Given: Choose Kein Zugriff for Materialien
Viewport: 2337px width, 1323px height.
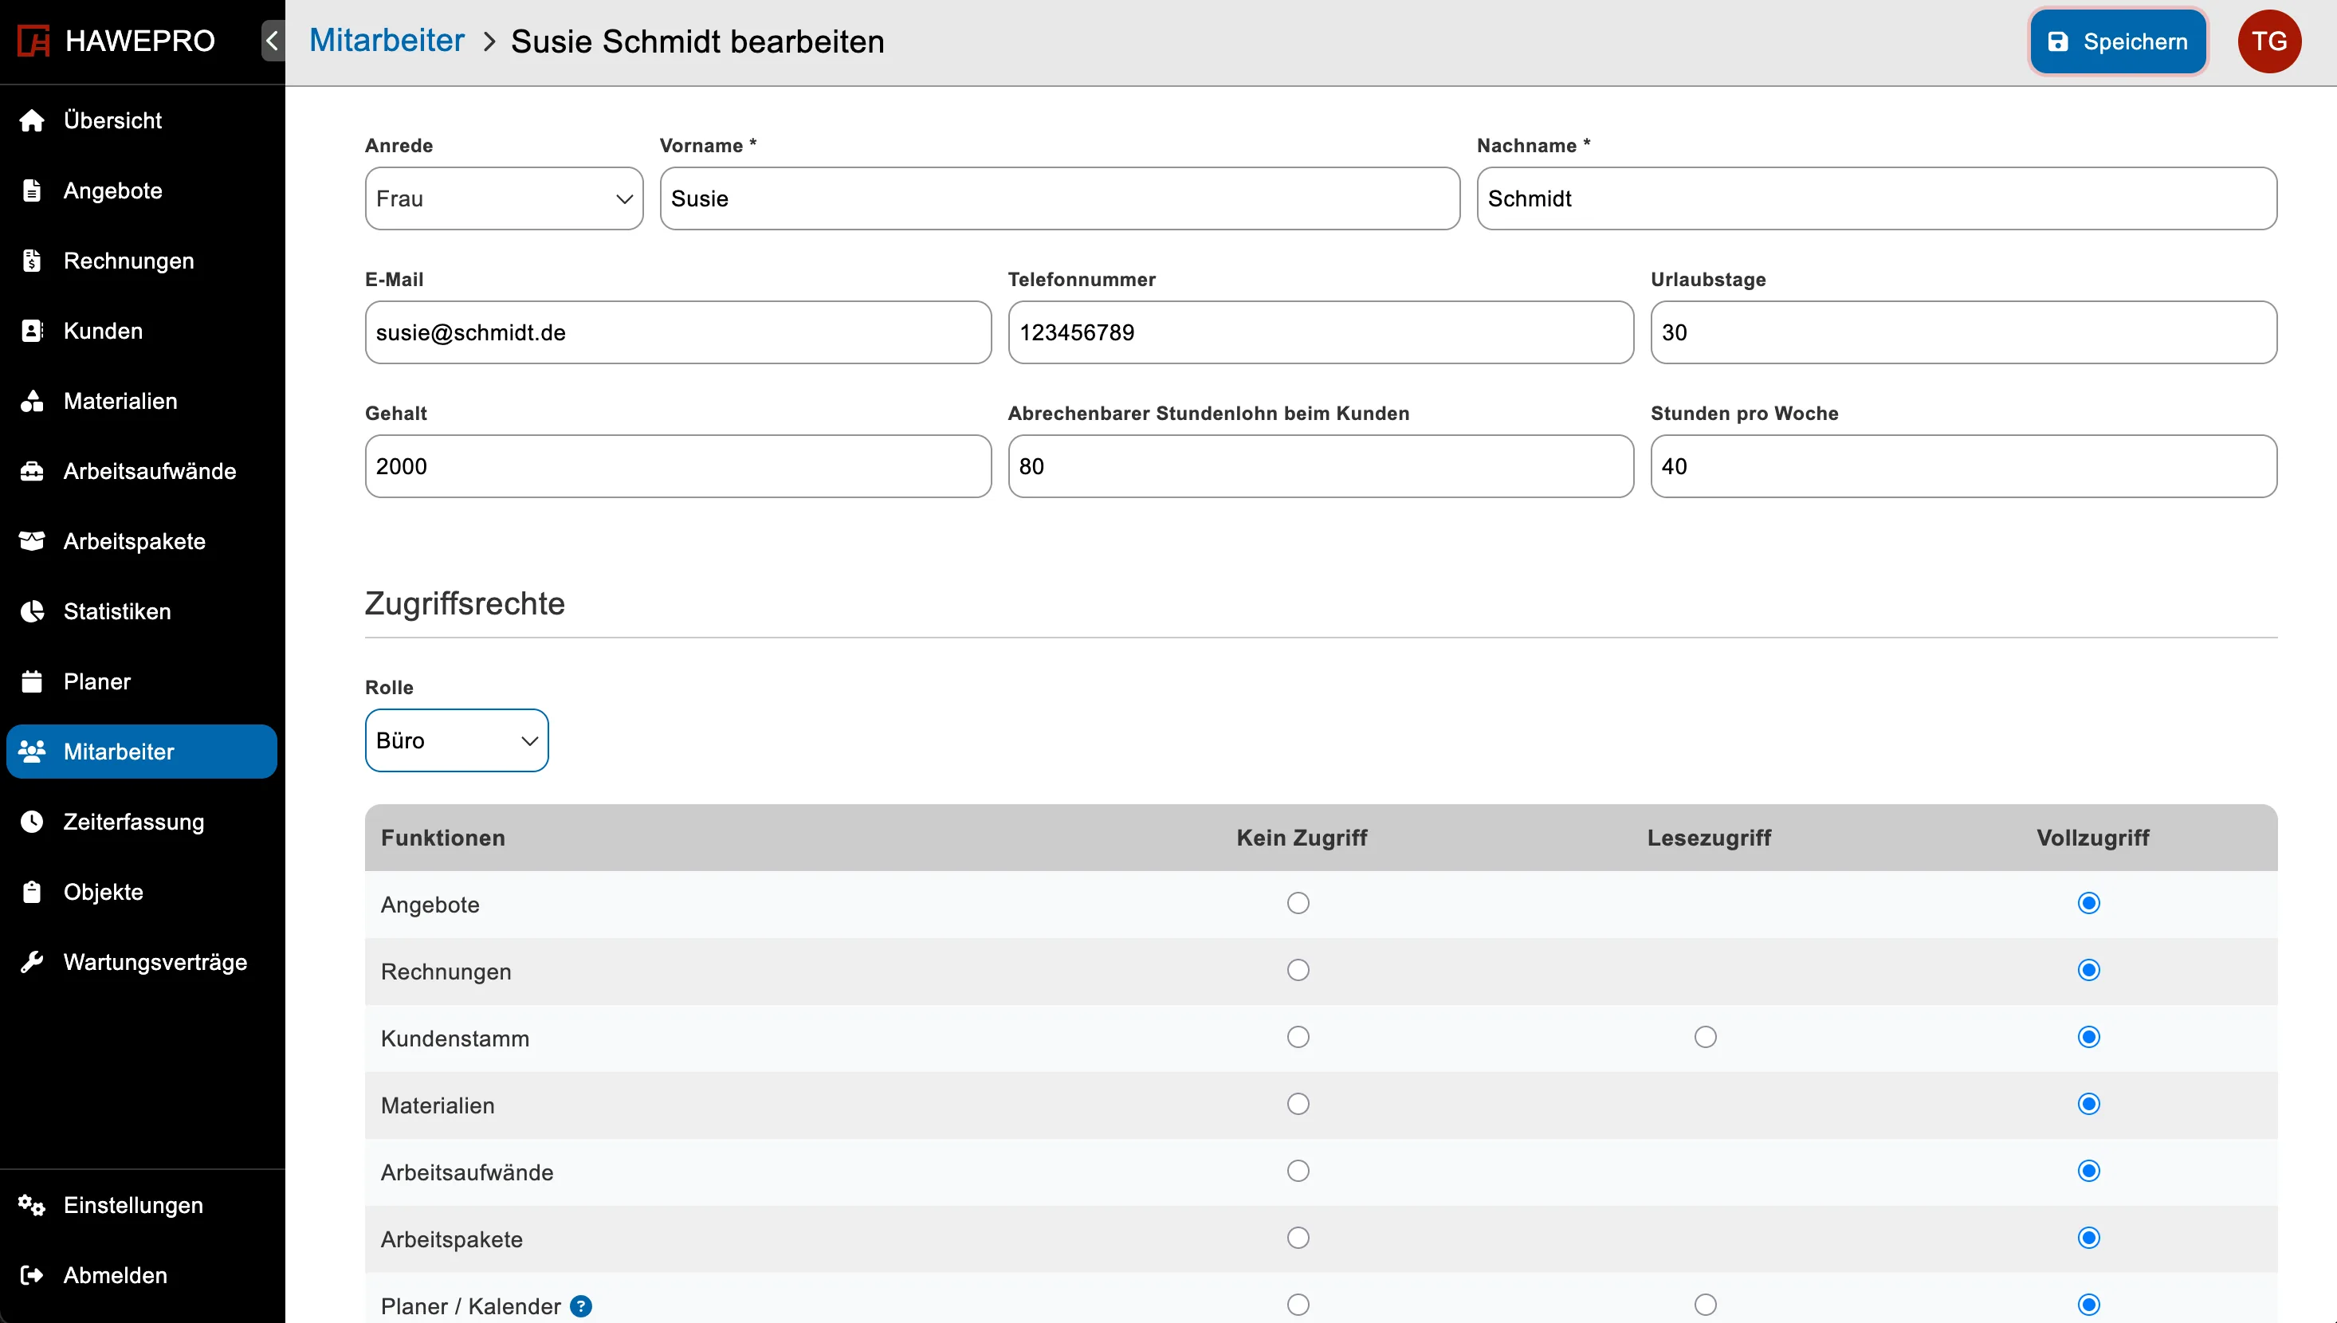Looking at the screenshot, I should pyautogui.click(x=1298, y=1104).
